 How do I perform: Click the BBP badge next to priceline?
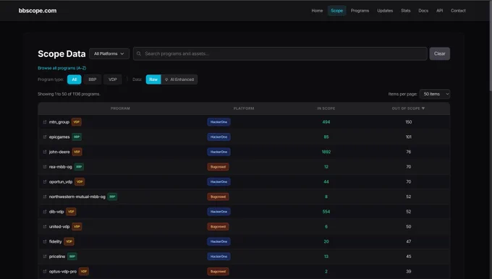coord(72,257)
